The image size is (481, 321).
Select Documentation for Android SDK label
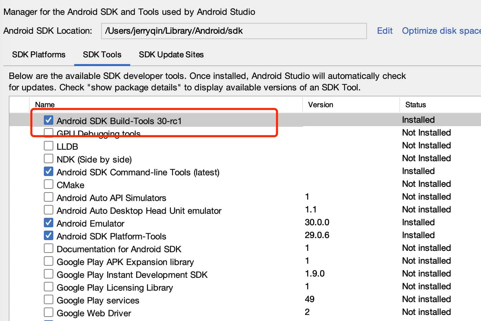119,249
